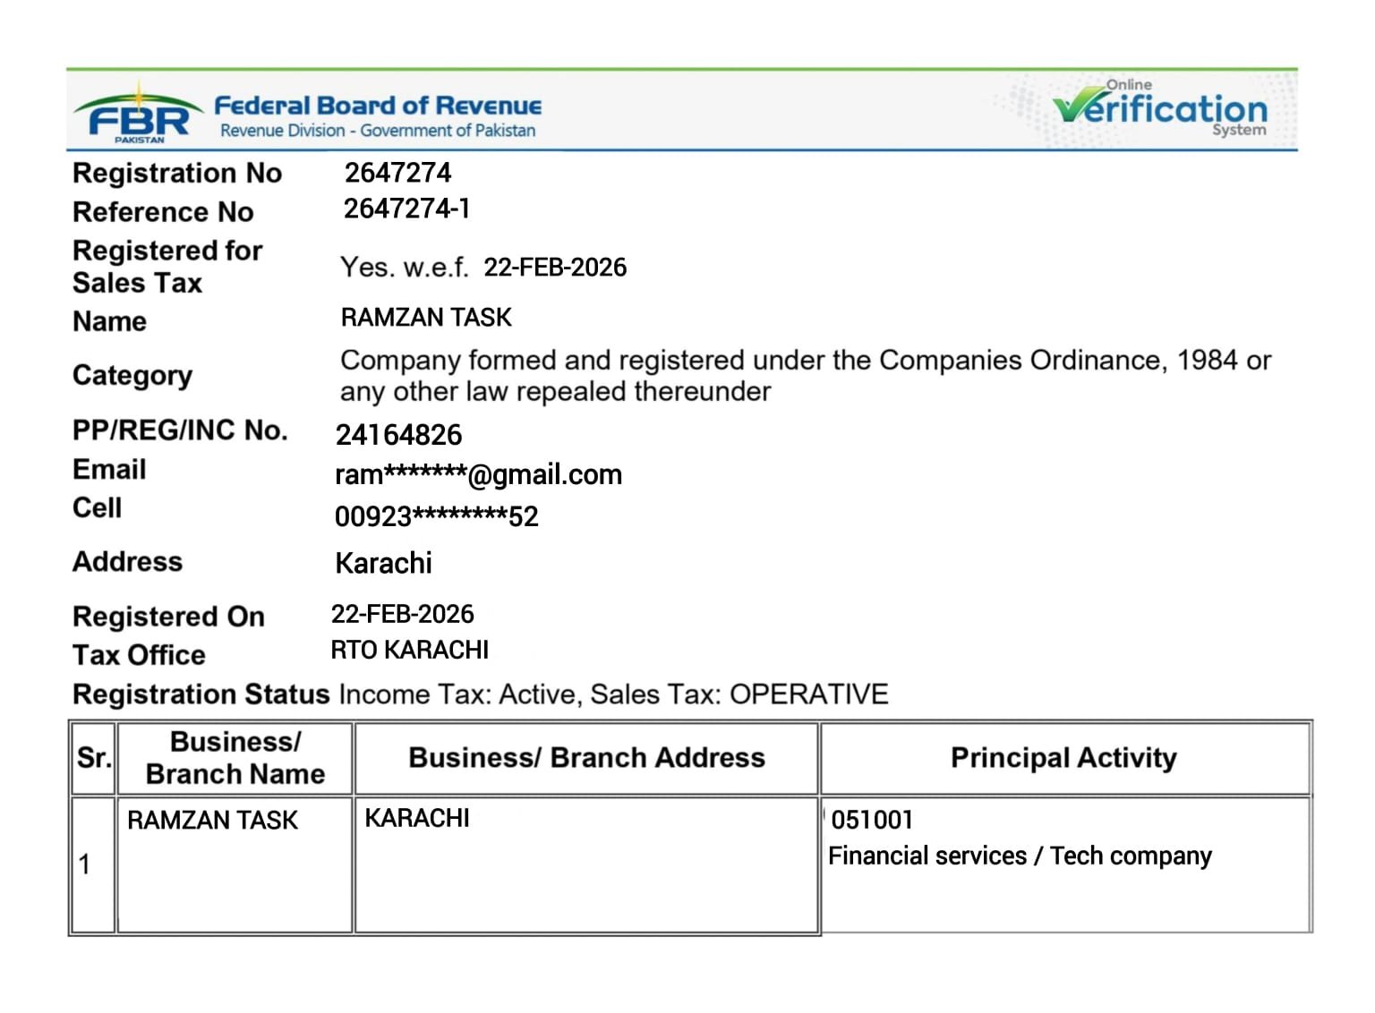The height and width of the screenshot is (1013, 1375).
Task: Click the KARACHI branch address cell
Action: click(x=417, y=819)
